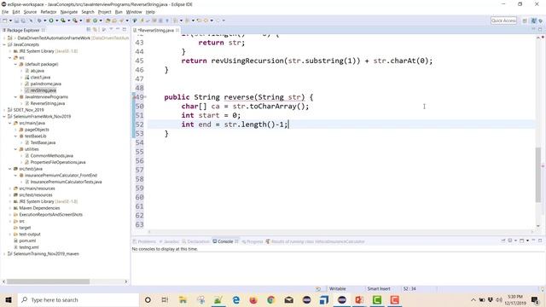Minimize the Console panel
This screenshot has width=546, height=307.
coord(533,240)
